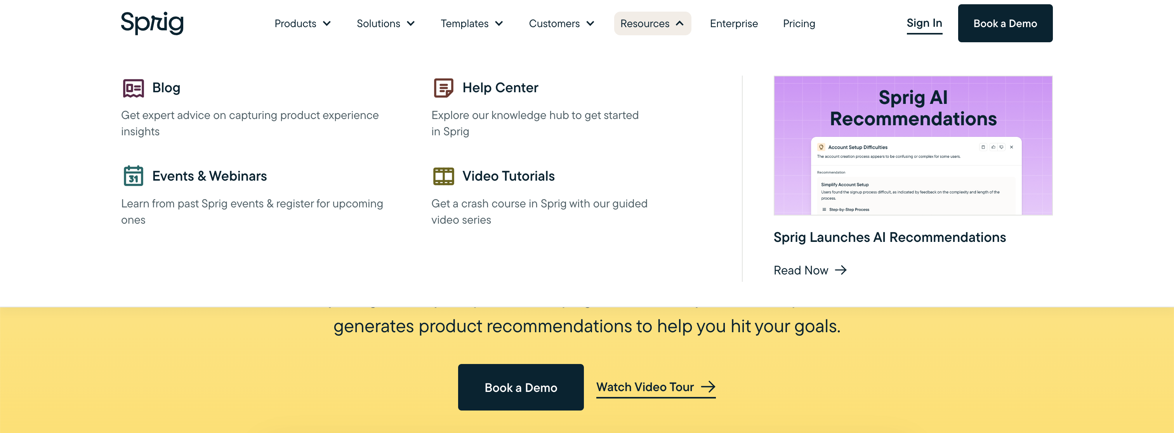Screen dimensions: 1174x433
Task: Click the Sprig logo
Action: tap(152, 23)
